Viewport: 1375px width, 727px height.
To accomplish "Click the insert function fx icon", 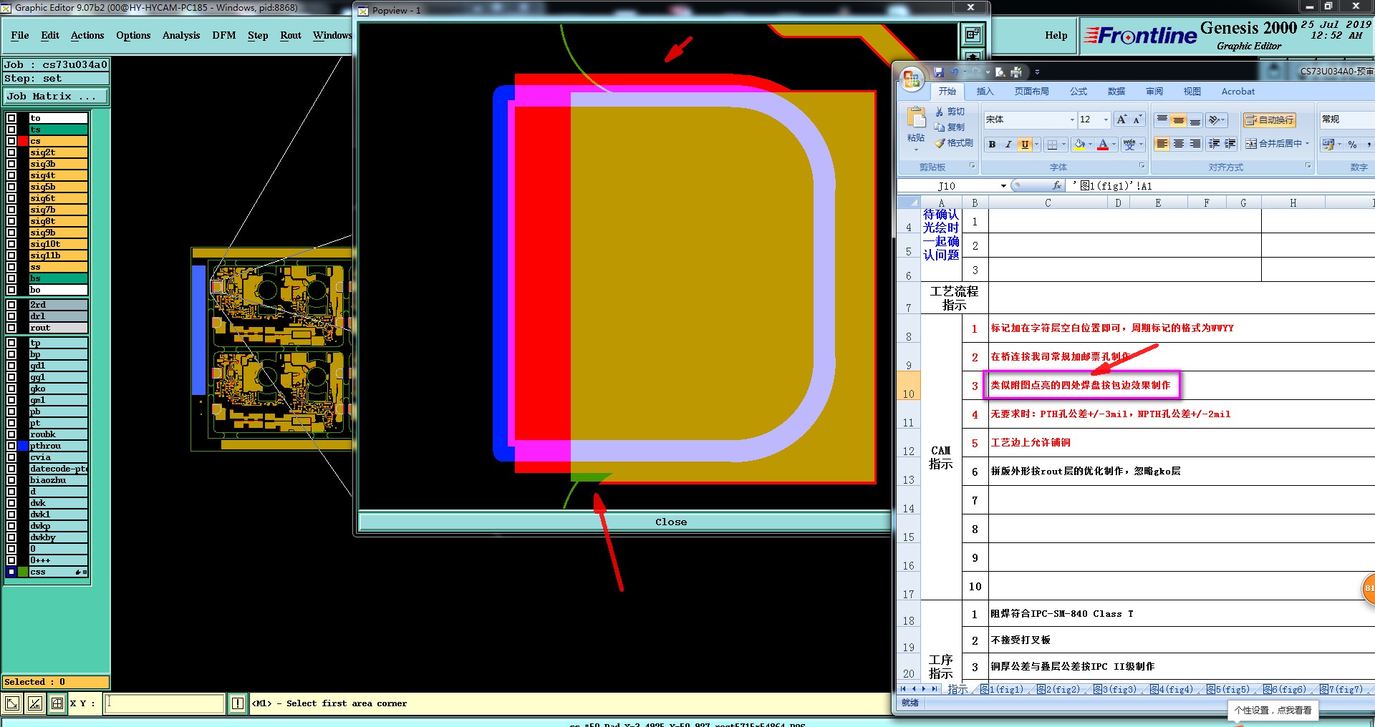I will pyautogui.click(x=1057, y=186).
